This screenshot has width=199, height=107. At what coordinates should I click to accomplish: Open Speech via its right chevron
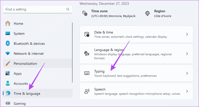click(x=187, y=91)
